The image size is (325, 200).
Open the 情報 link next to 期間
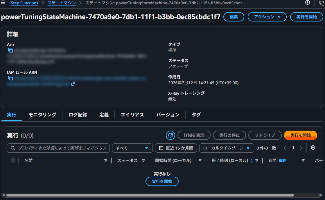point(282,161)
